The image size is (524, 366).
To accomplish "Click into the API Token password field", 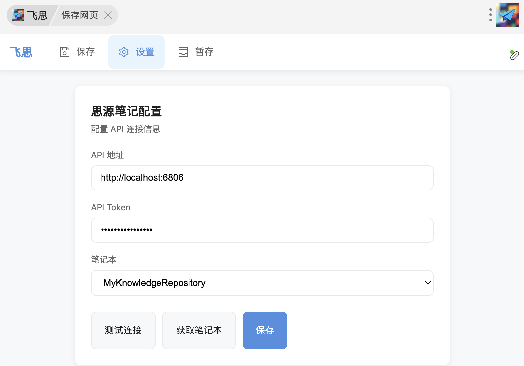I will 262,230.
